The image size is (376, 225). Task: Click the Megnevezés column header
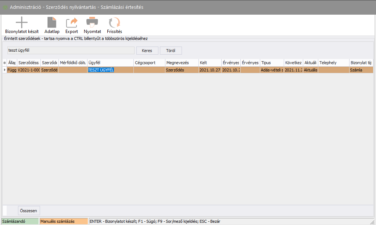pyautogui.click(x=181, y=63)
